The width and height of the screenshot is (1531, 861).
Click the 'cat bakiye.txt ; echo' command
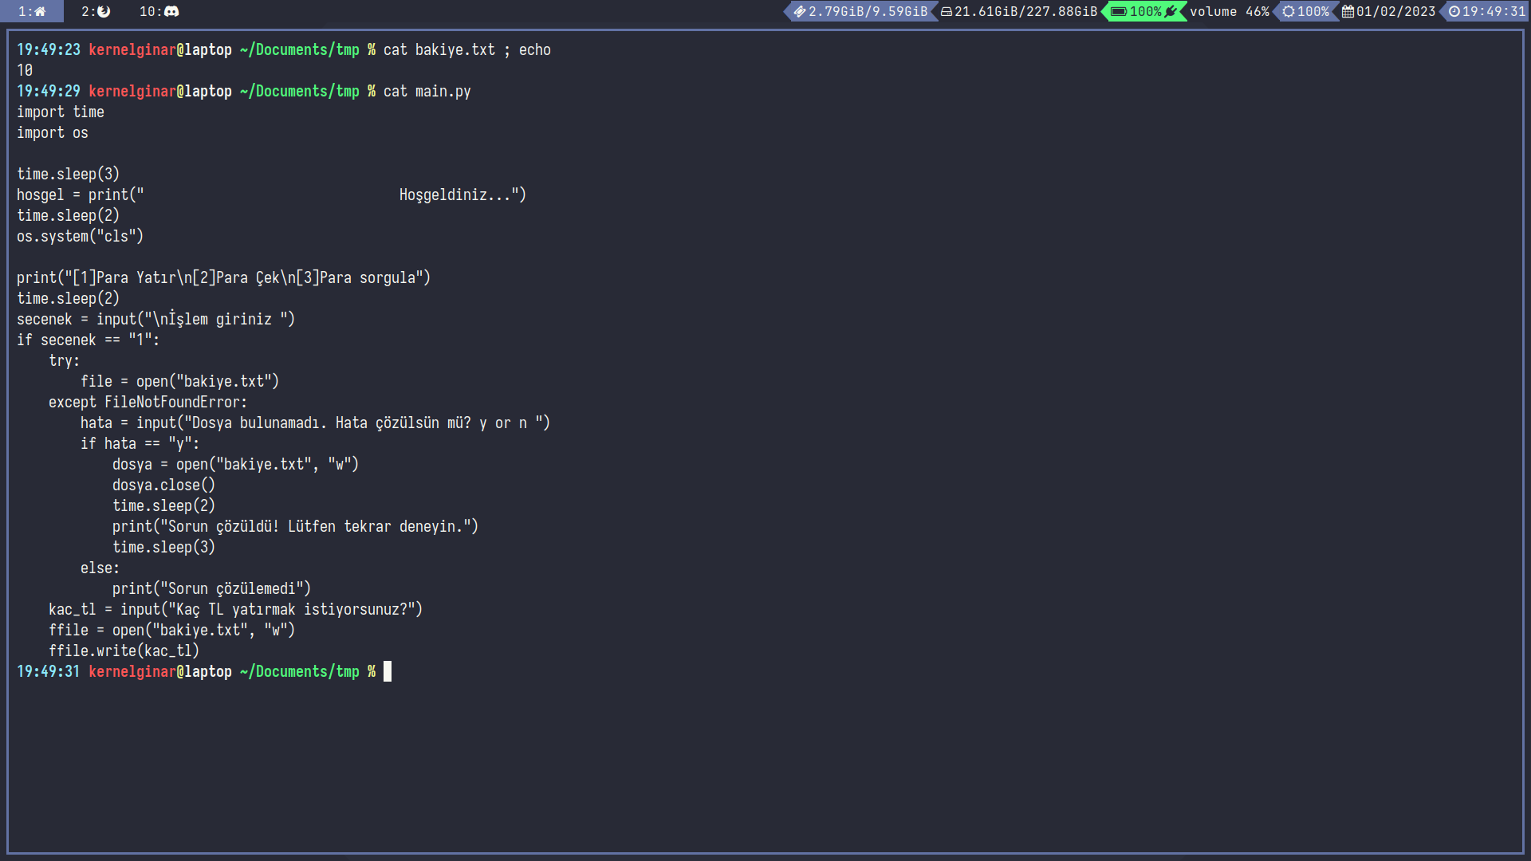466,49
